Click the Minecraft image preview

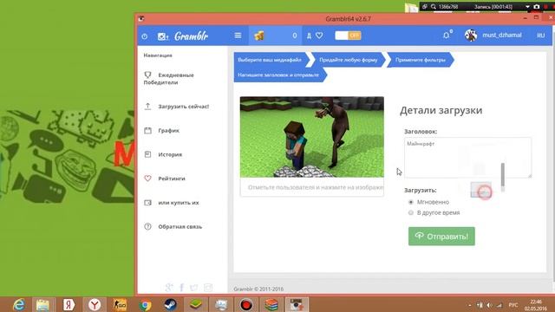(312, 137)
